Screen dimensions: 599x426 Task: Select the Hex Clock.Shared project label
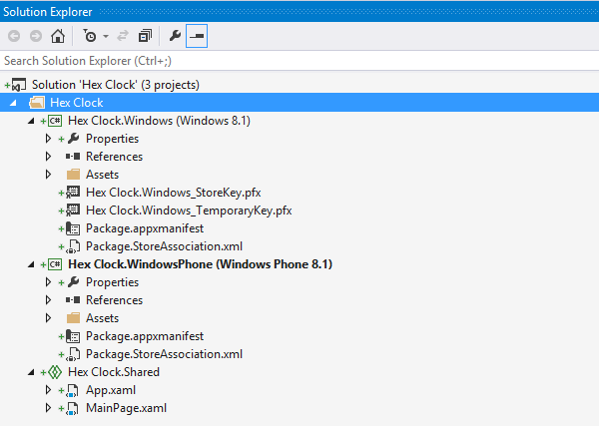114,372
